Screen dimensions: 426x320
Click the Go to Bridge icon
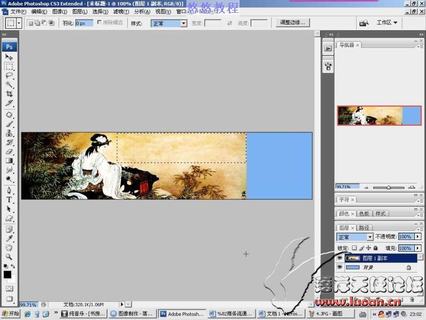[x=364, y=23]
